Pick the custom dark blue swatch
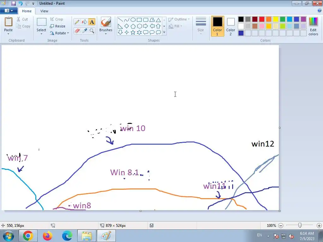Viewport: 323px width, 242px height. (x=241, y=33)
